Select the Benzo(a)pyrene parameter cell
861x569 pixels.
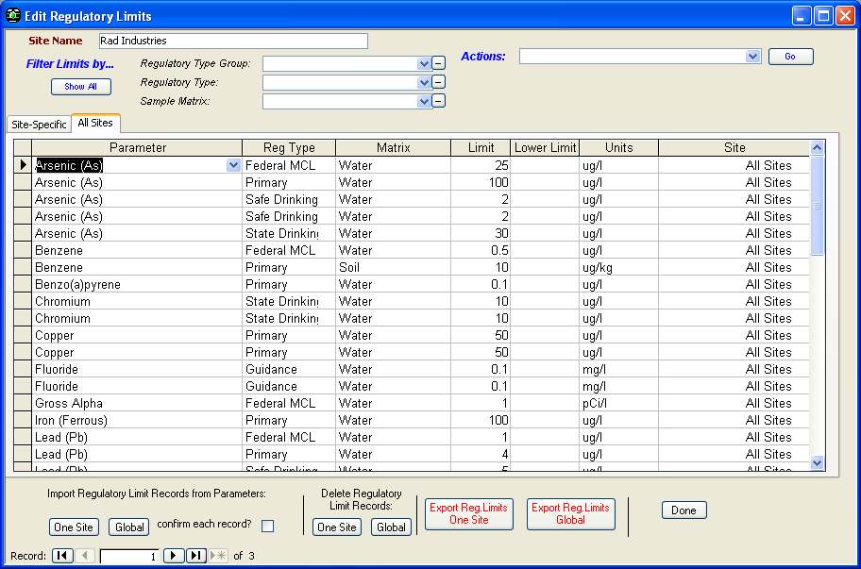tap(137, 284)
